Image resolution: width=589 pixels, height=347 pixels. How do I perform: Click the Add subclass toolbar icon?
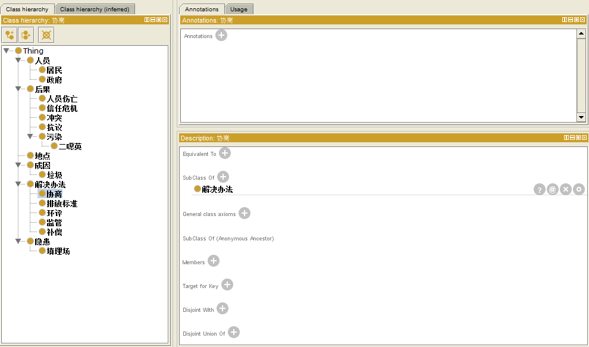tap(10, 35)
